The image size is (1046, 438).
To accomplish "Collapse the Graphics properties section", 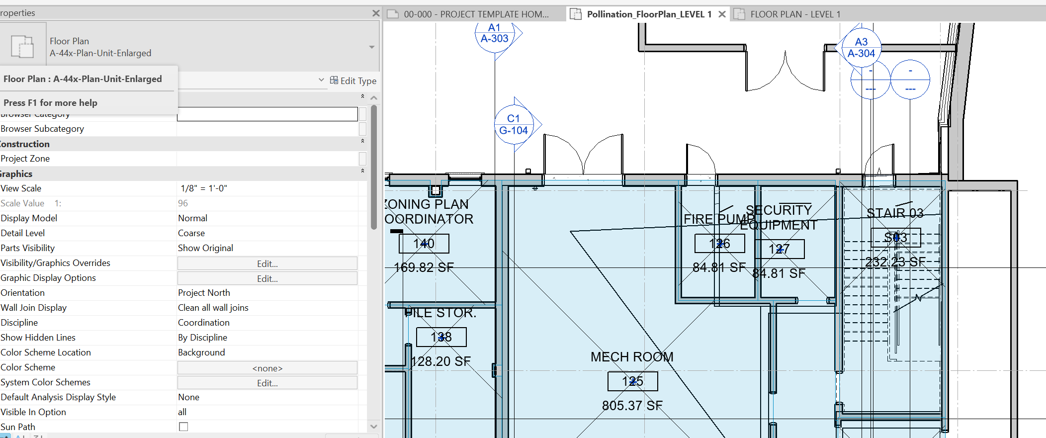I will click(x=362, y=171).
